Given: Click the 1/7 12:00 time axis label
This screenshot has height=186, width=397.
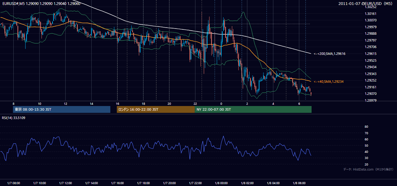Looking at the screenshot, I should (65, 183).
